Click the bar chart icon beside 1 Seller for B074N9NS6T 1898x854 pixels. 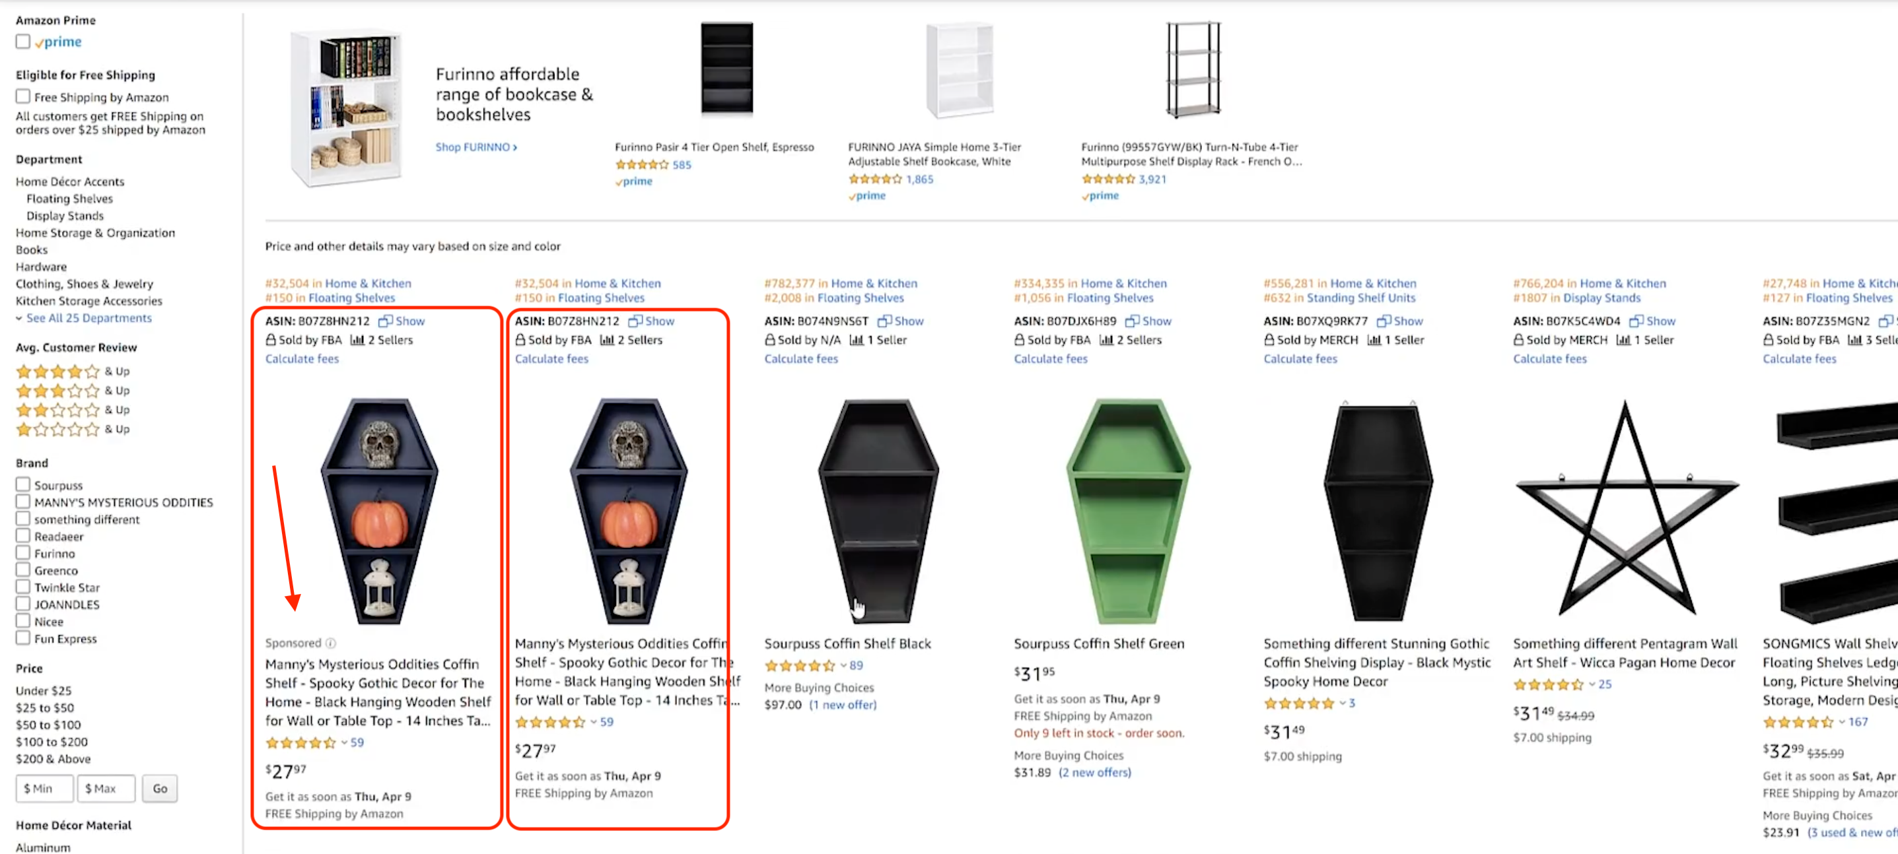point(856,340)
